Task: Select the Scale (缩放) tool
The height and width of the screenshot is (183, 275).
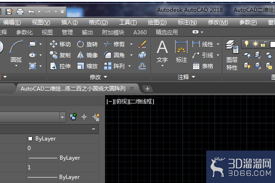Action: [87, 66]
